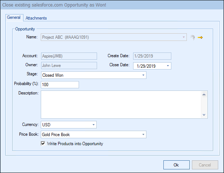Open the Currency dropdown
Screen dimensions: 224x173
[x=94, y=125]
